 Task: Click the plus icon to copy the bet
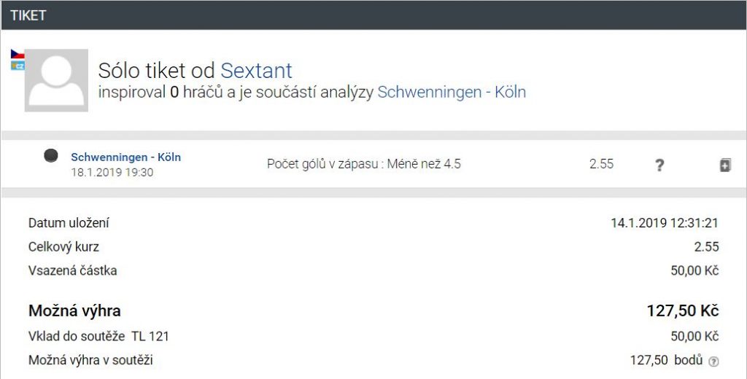tap(724, 165)
